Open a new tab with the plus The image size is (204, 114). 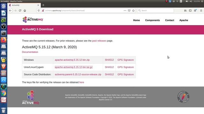pyautogui.click(x=43, y=5)
